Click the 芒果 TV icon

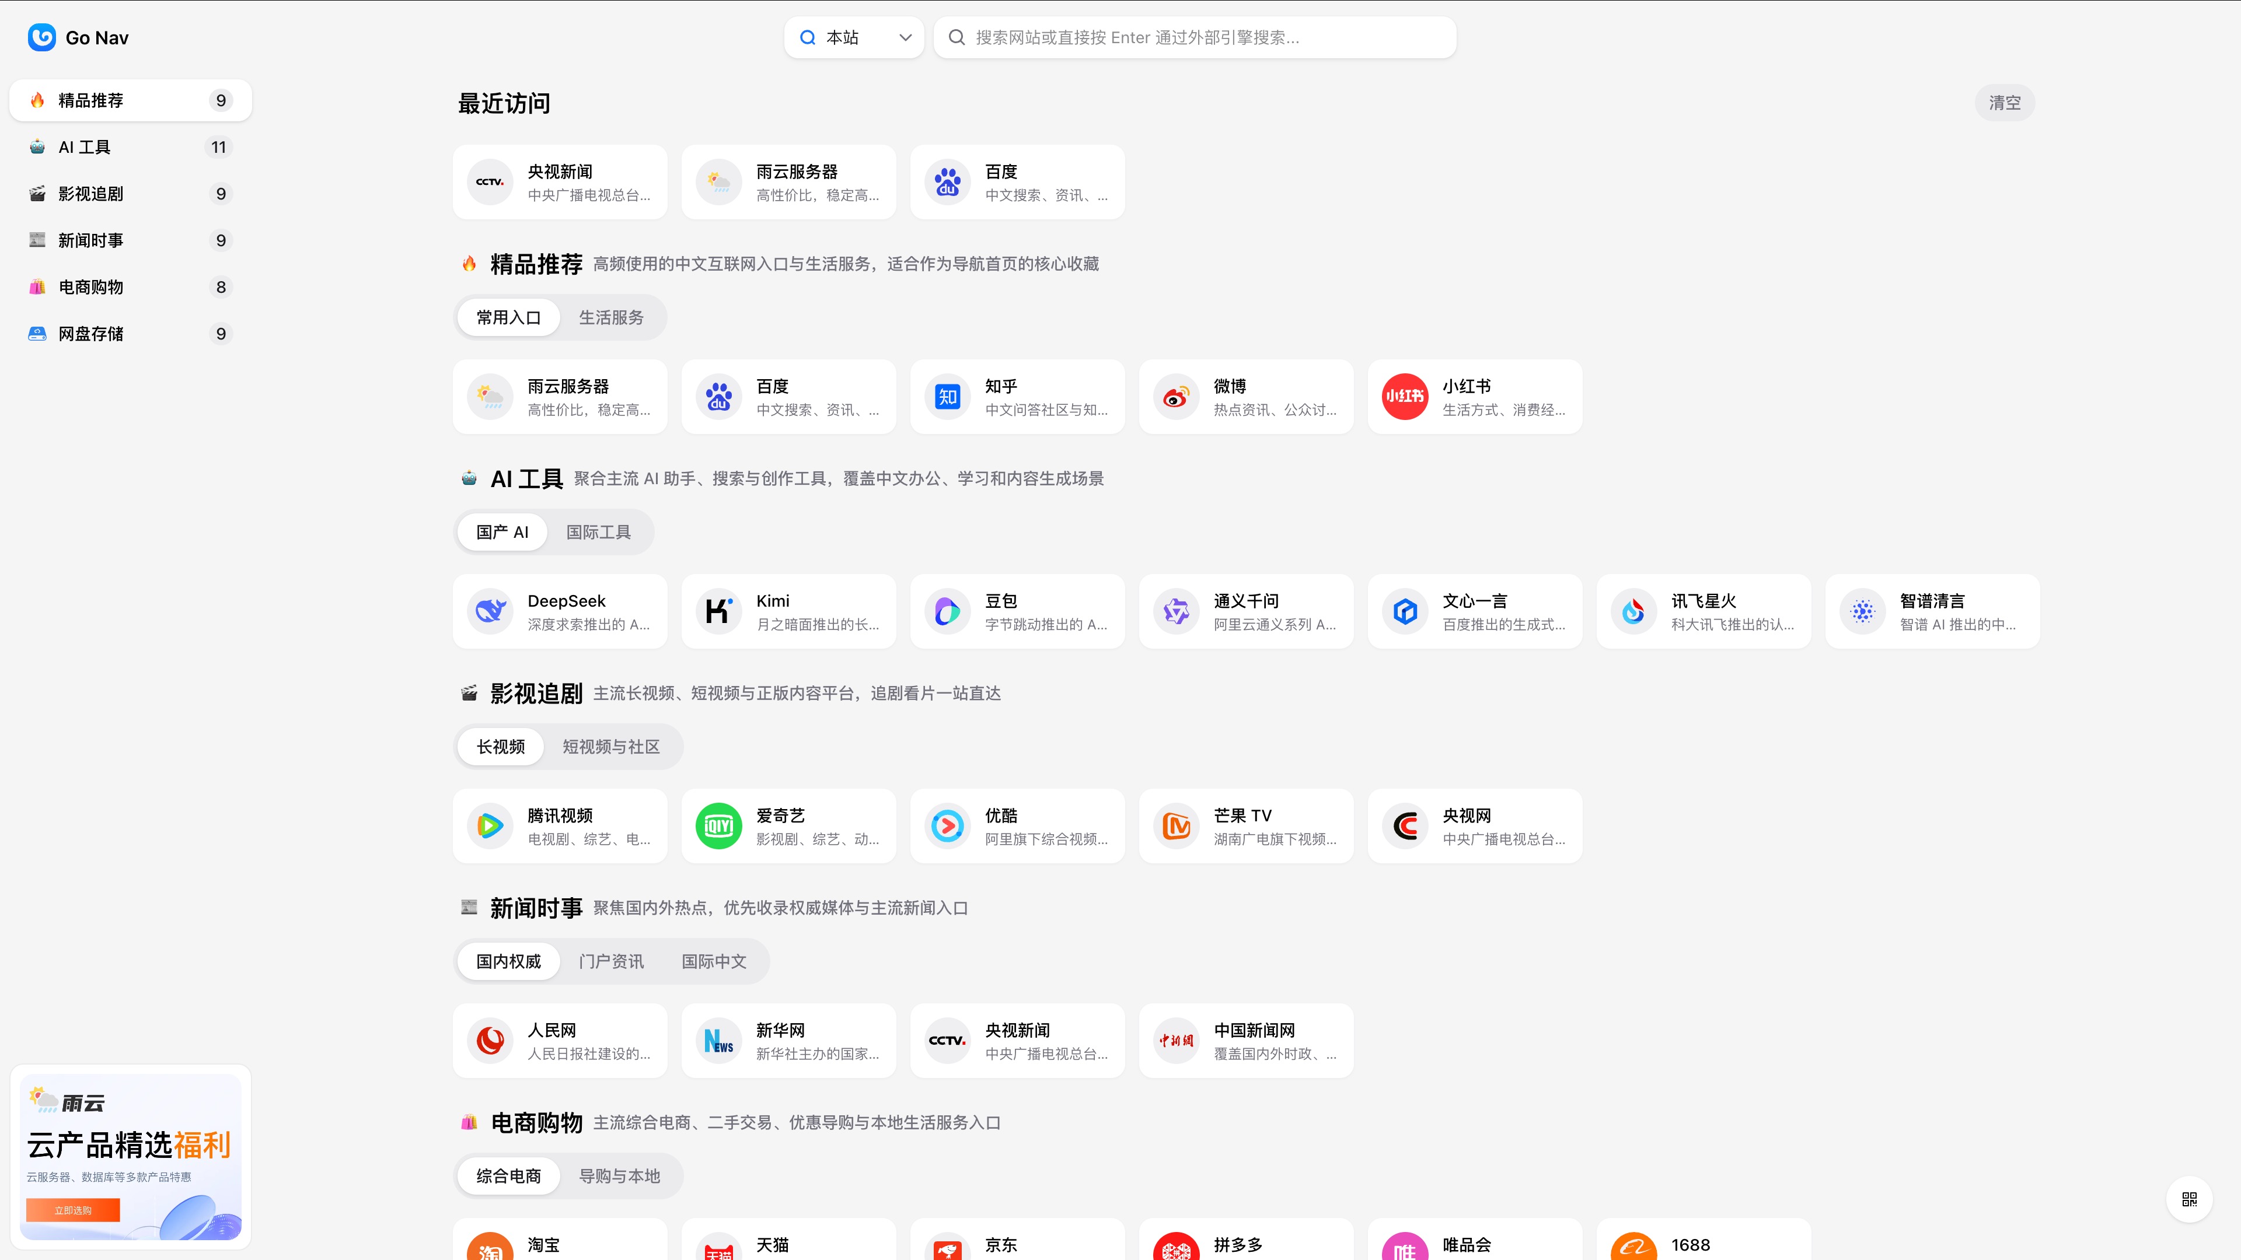click(x=1176, y=826)
